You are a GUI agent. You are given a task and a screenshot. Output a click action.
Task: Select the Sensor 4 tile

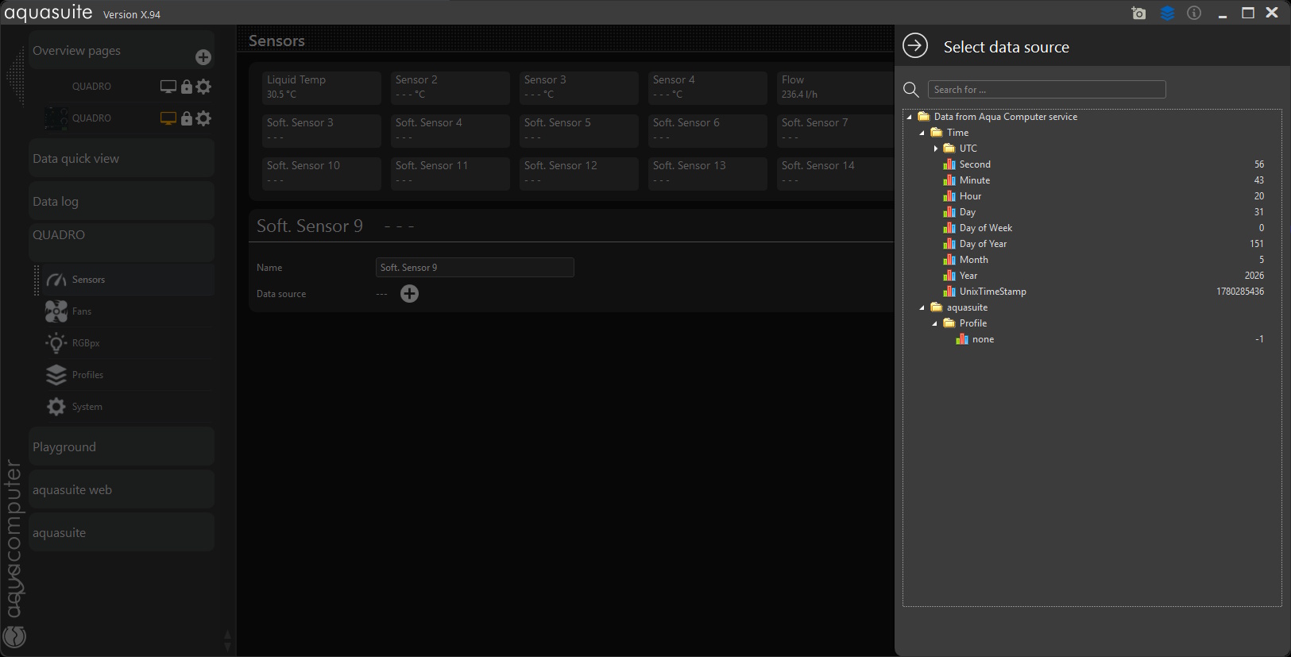(708, 87)
